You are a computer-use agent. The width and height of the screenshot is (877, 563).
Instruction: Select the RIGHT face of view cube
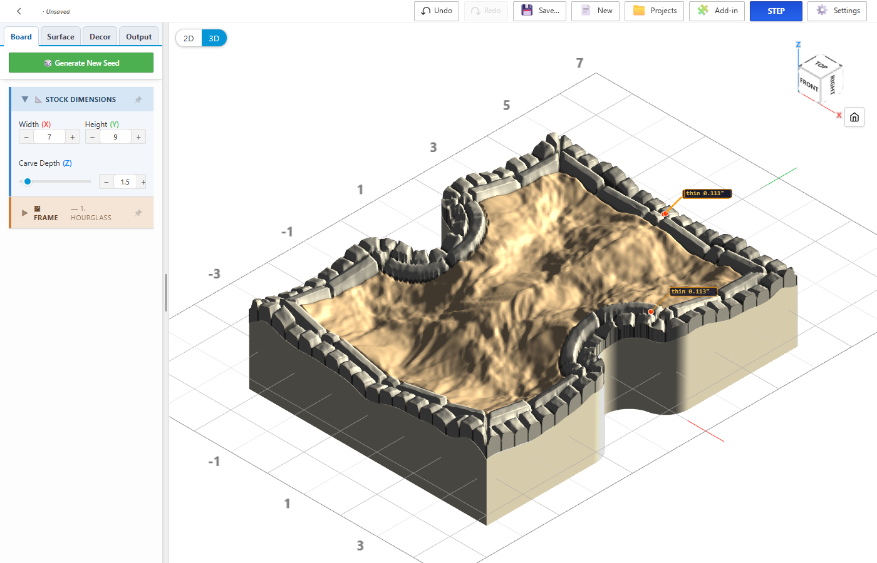point(832,84)
